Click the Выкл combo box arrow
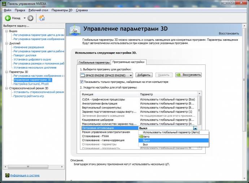The width and height of the screenshot is (249, 183). pyautogui.click(x=195, y=128)
